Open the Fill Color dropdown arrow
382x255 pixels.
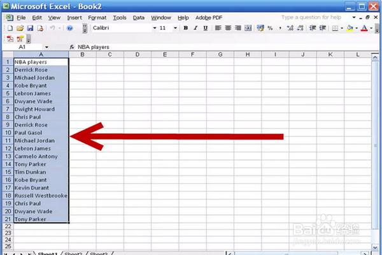pos(357,28)
